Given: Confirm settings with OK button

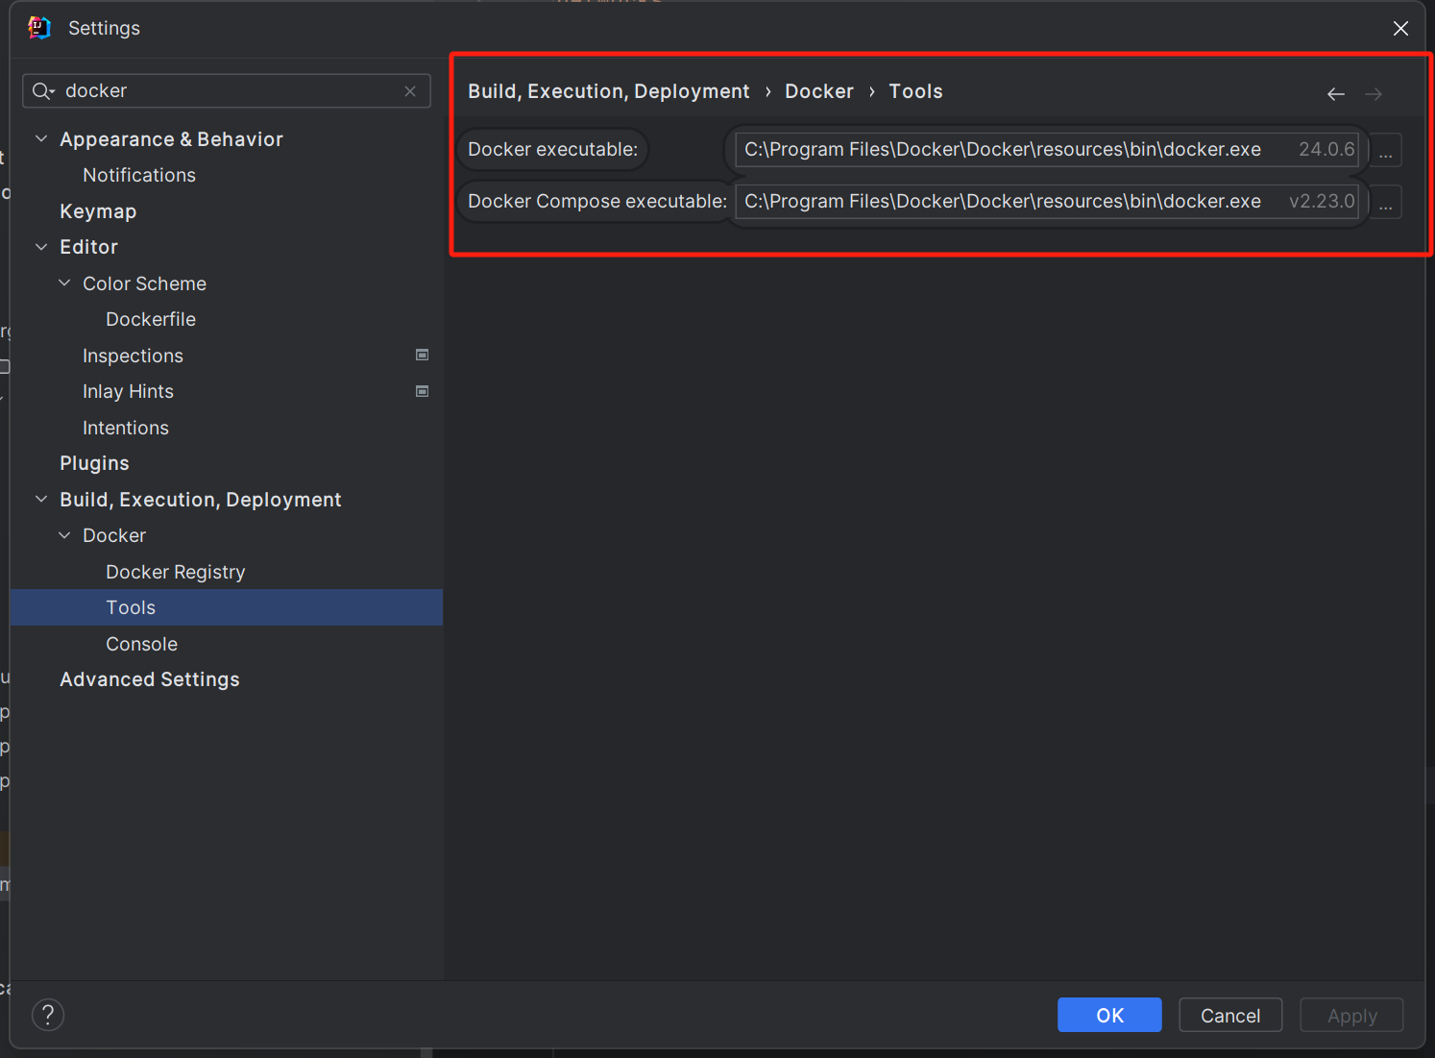Looking at the screenshot, I should point(1109,1015).
